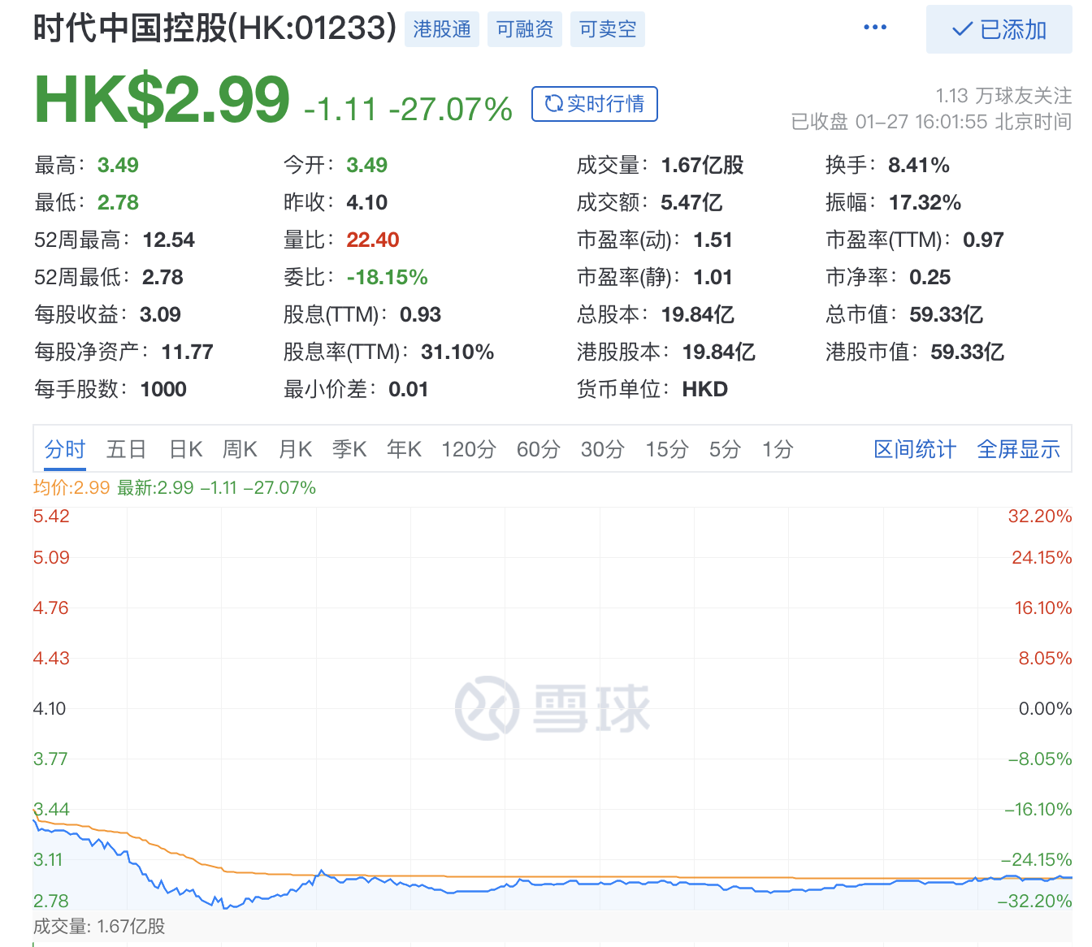The height and width of the screenshot is (947, 1092).
Task: Click the 振幅 value 17.32%
Action: coord(925,203)
